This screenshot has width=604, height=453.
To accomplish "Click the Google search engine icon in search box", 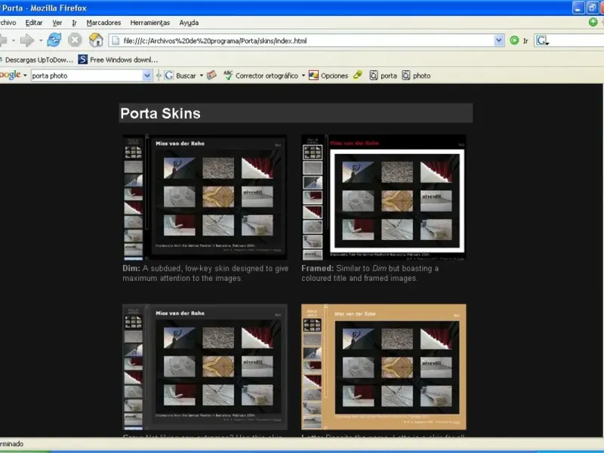I will pyautogui.click(x=542, y=41).
